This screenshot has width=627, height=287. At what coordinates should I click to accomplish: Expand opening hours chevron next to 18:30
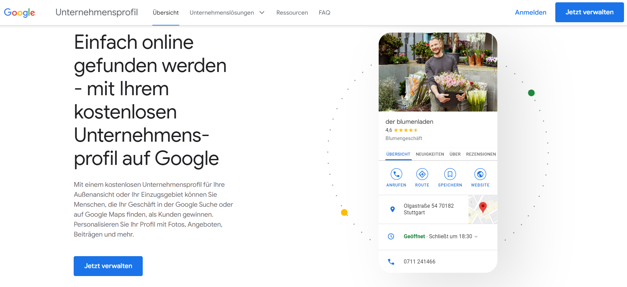click(476, 237)
